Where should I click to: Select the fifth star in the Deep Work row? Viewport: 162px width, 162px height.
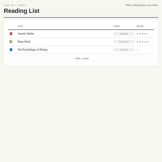tap(148, 42)
